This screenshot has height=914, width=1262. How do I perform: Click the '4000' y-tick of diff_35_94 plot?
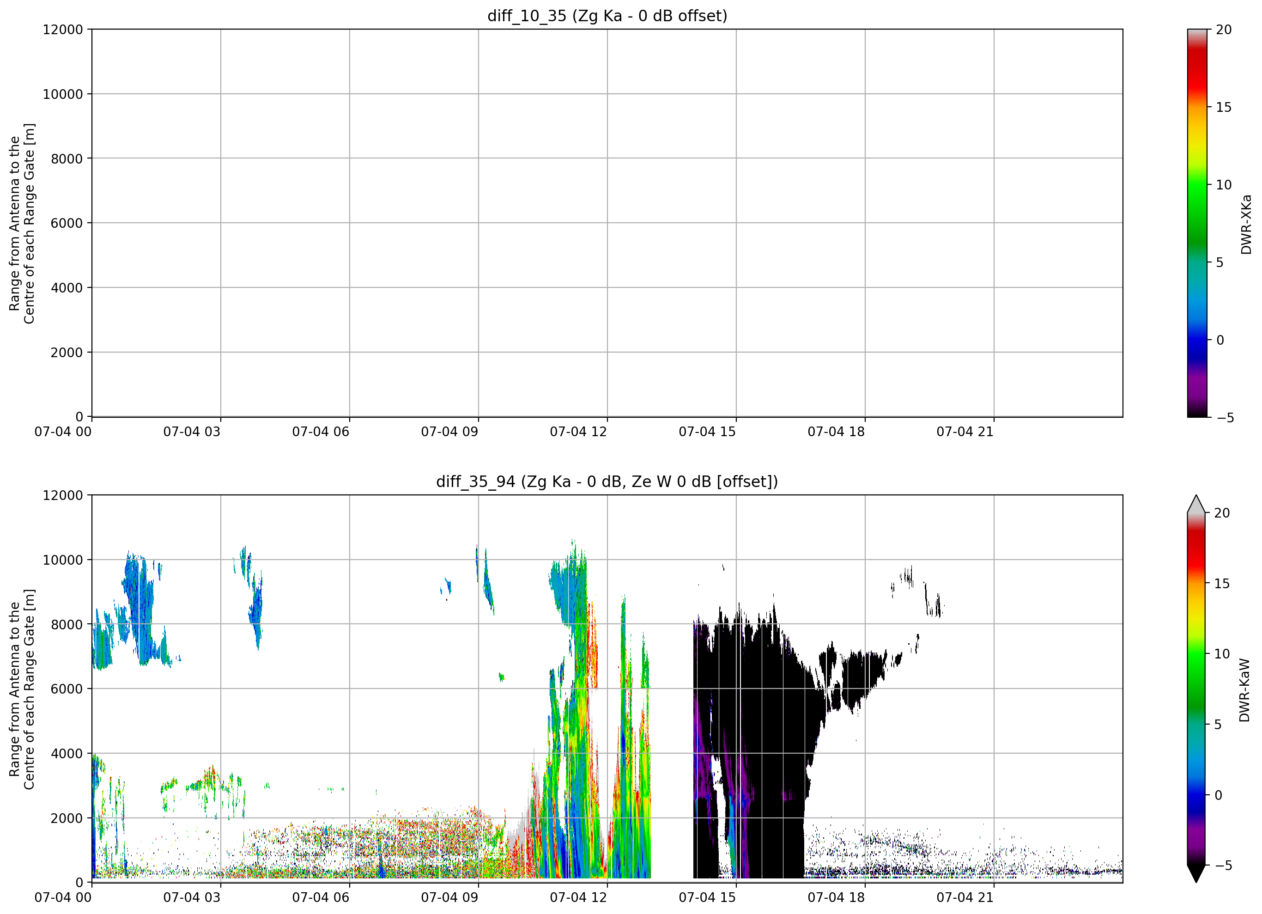click(x=67, y=754)
